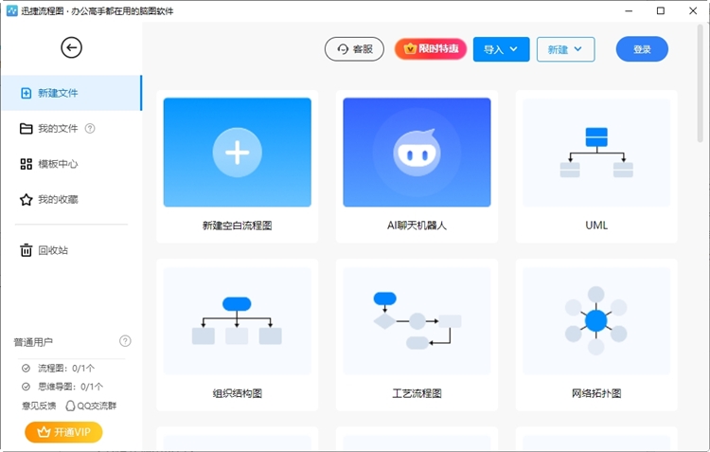Image resolution: width=710 pixels, height=452 pixels.
Task: Click the 导入 button label
Action: click(x=493, y=49)
